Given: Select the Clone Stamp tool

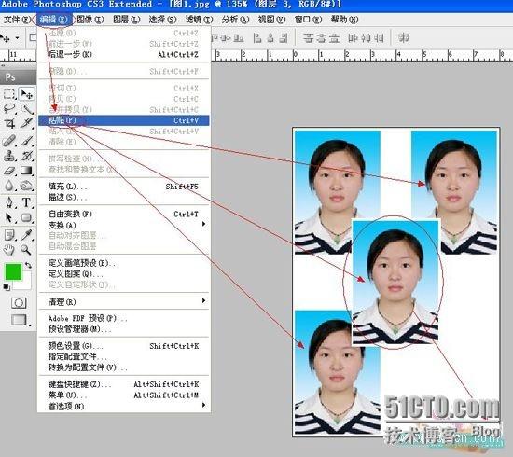Looking at the screenshot, I should [x=9, y=156].
